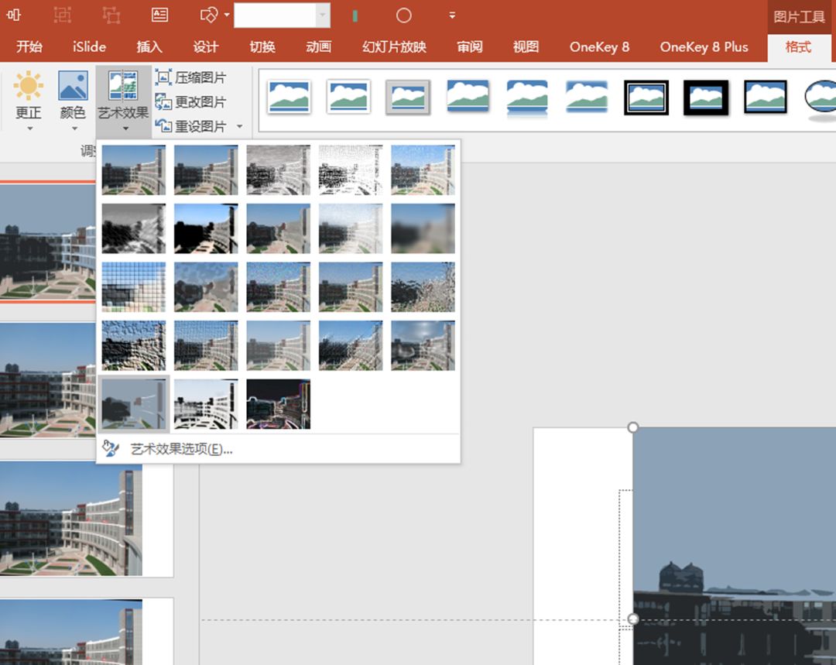This screenshot has height=665, width=836.
Task: Click the 图片工具 picture tools header
Action: [799, 17]
